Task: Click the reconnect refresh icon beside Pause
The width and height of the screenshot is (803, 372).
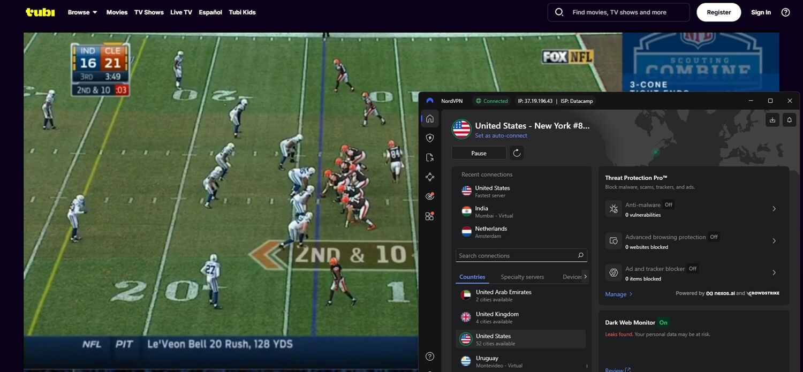Action: (x=516, y=153)
